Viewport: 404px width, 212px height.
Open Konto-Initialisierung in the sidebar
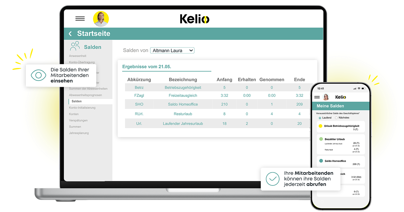[x=82, y=108]
